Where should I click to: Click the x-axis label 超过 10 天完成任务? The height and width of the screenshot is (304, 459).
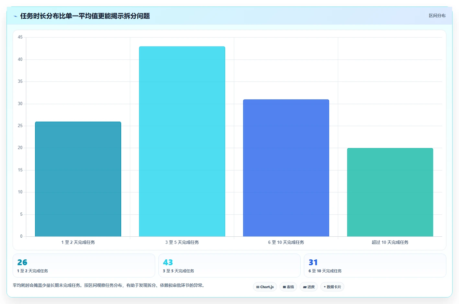[390, 242]
